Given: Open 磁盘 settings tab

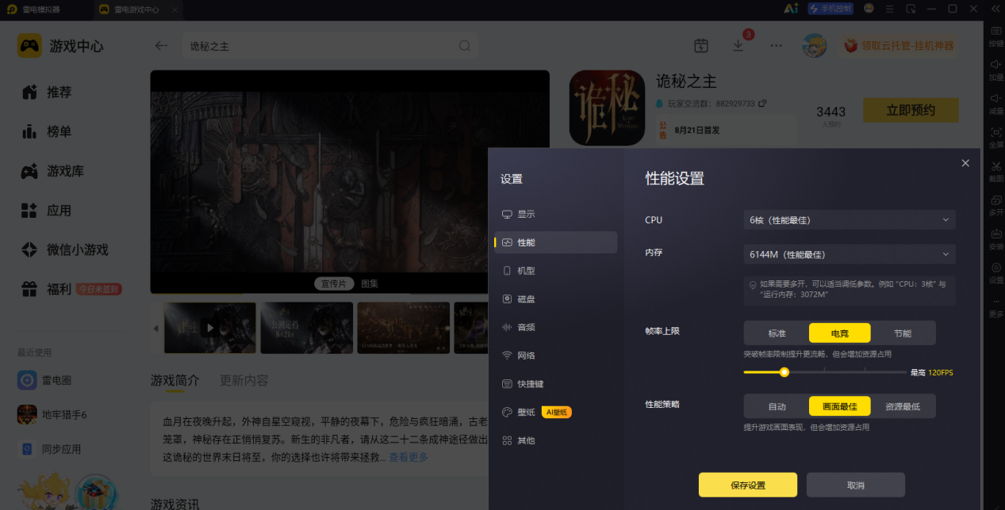Looking at the screenshot, I should tap(555, 299).
